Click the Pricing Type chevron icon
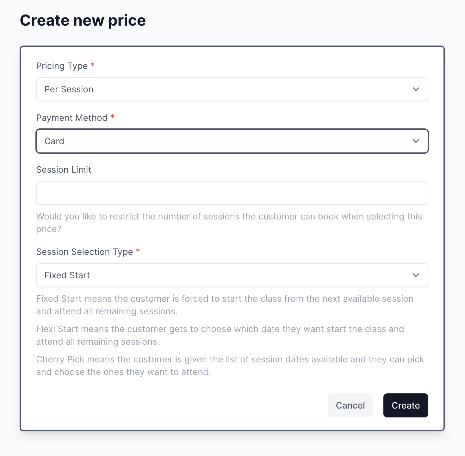The image size is (465, 456). [x=416, y=89]
